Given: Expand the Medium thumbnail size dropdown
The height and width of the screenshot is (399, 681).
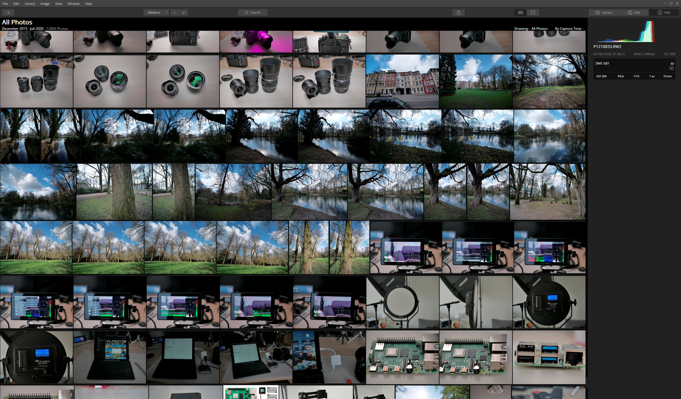Looking at the screenshot, I should 166,12.
